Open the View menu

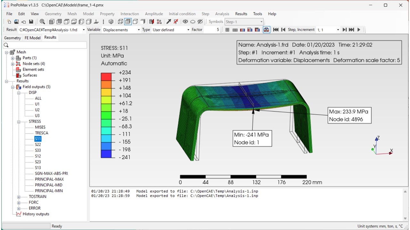point(35,14)
